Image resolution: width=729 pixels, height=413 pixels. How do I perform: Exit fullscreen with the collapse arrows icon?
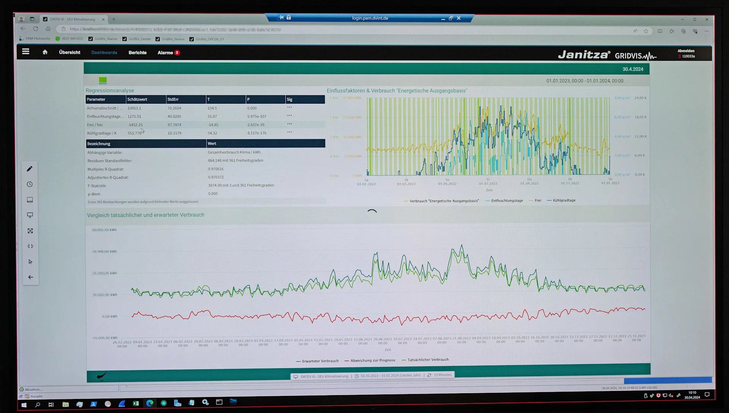(30, 246)
